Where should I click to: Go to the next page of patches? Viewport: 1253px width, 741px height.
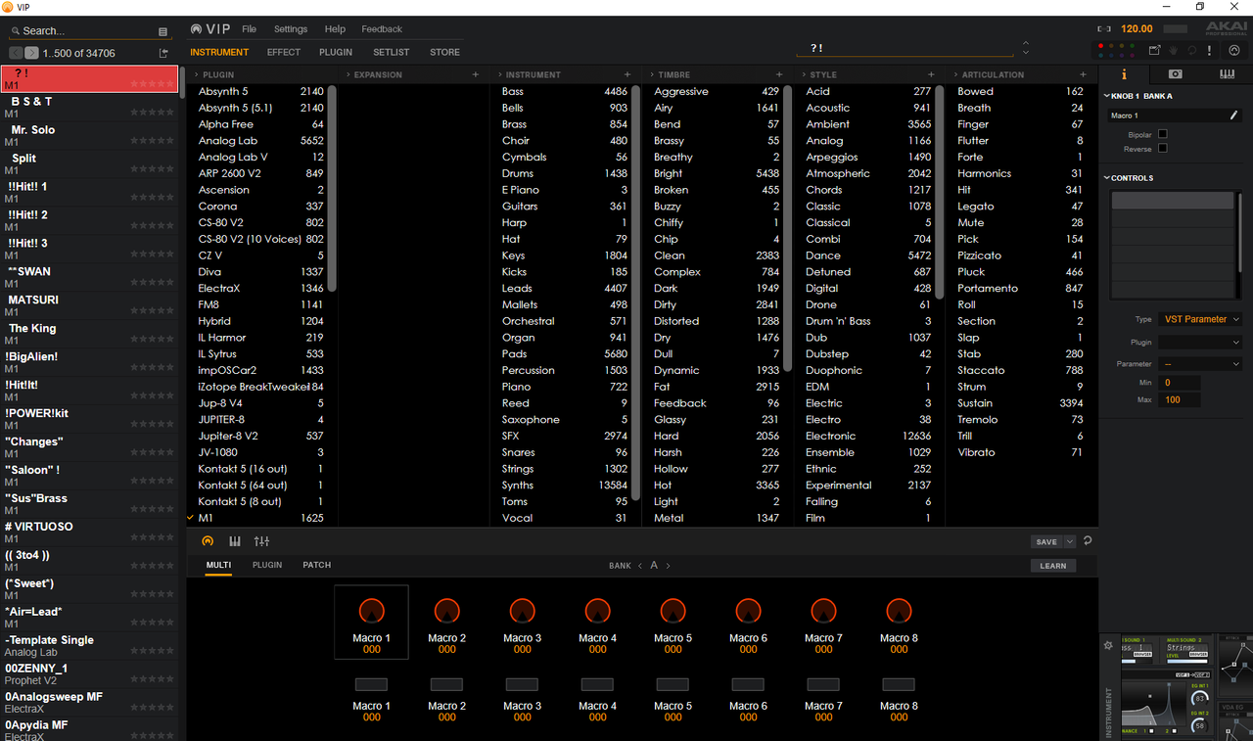(32, 53)
